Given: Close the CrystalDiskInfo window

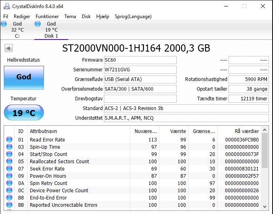Looking at the screenshot, I should [263, 6].
